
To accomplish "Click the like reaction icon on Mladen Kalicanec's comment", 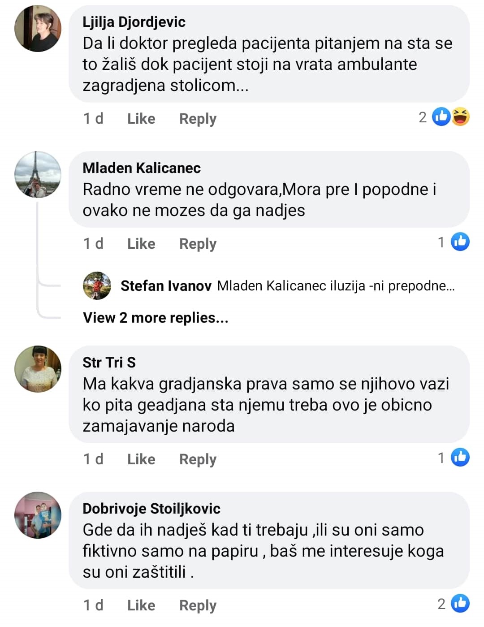I will [x=460, y=242].
